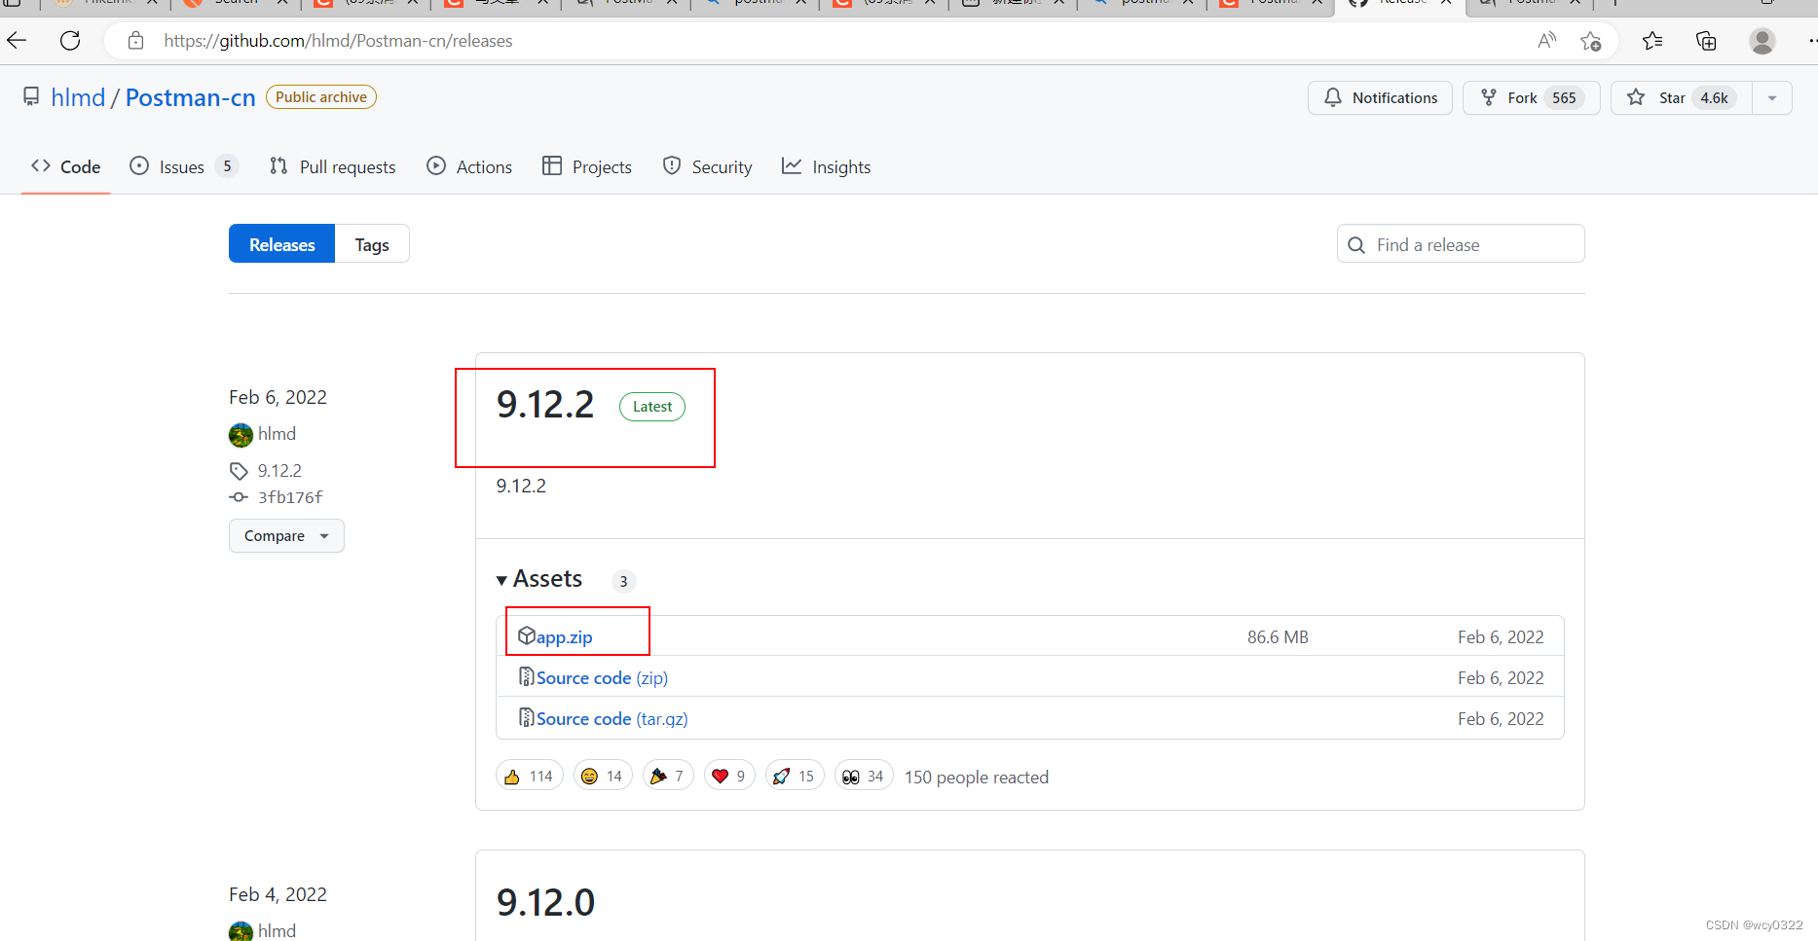Click hlmd avatar under Feb 4, 2022
1818x941 pixels.
(241, 931)
